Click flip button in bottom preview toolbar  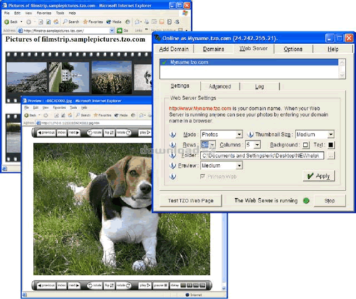pyautogui.click(x=109, y=286)
